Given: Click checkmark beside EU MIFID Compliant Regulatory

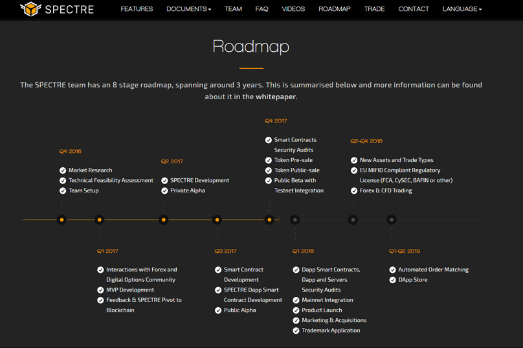Looking at the screenshot, I should pos(354,170).
